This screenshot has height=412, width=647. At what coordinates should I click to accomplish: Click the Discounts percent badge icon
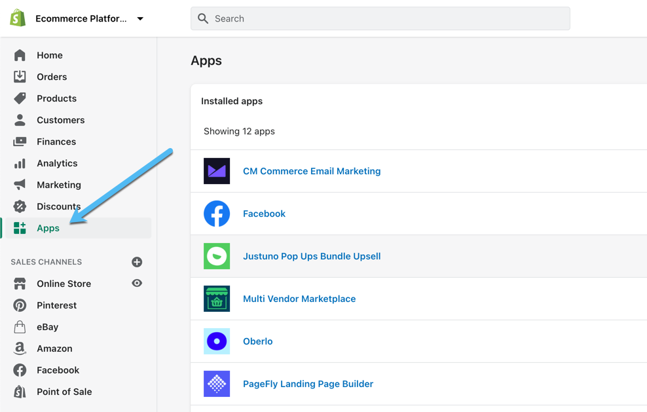tap(20, 206)
